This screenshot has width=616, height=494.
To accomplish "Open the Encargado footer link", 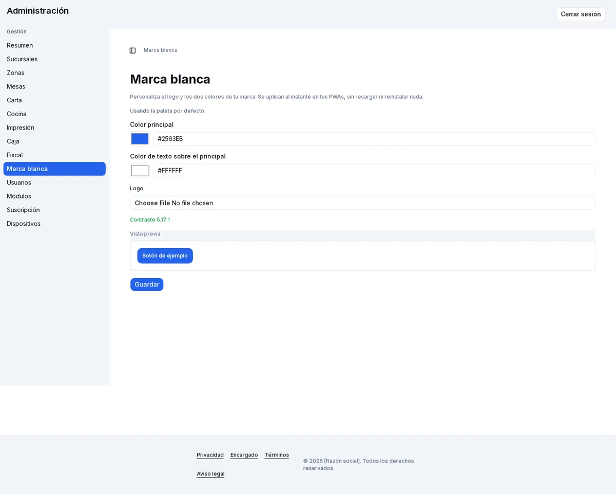I will coord(244,455).
